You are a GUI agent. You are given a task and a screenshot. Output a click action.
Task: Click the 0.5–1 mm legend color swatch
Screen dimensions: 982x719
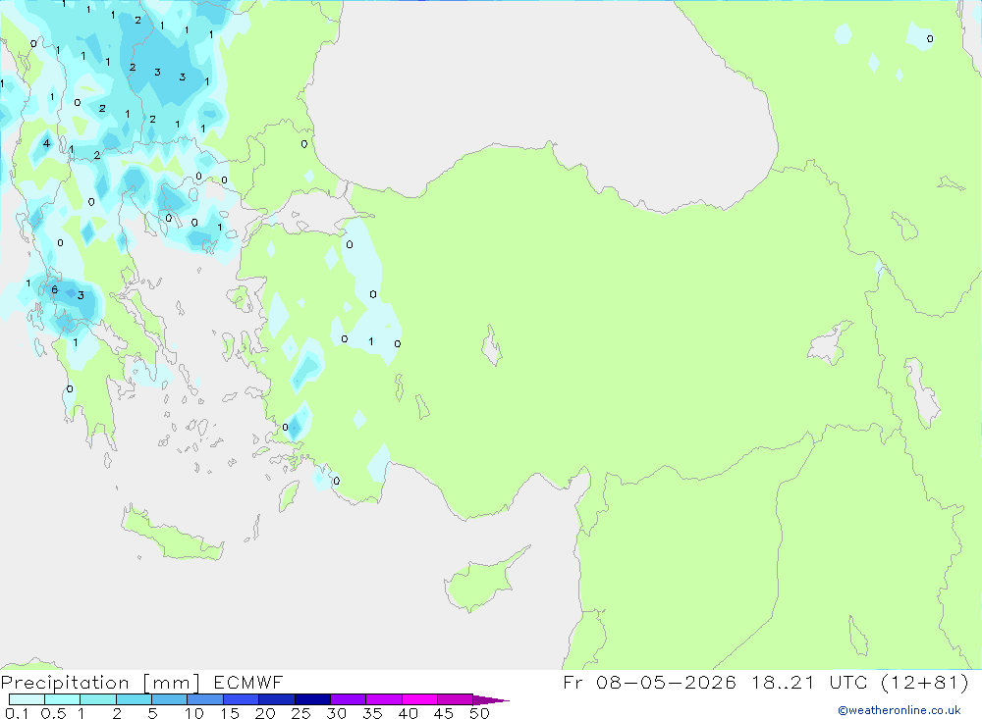click(x=63, y=699)
